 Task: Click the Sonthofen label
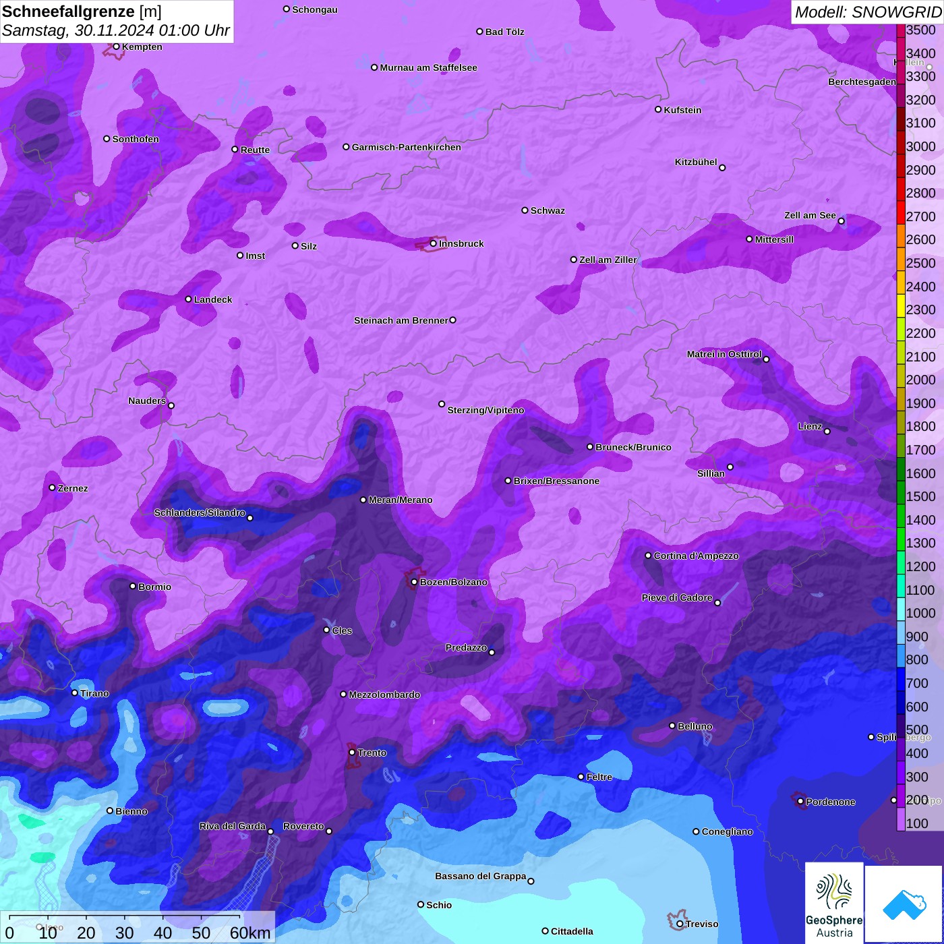[x=136, y=139]
